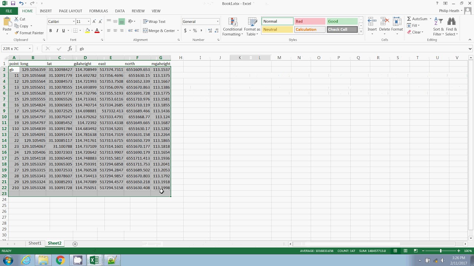The image size is (474, 266).
Task: Toggle Align Right
Action: pyautogui.click(x=121, y=31)
